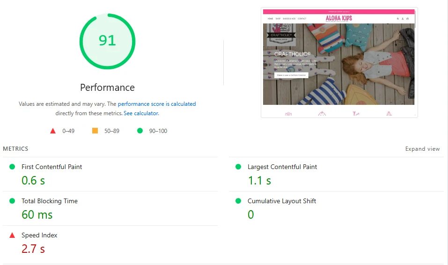Click the performance score 91 gauge
448x265 pixels.
(x=107, y=42)
